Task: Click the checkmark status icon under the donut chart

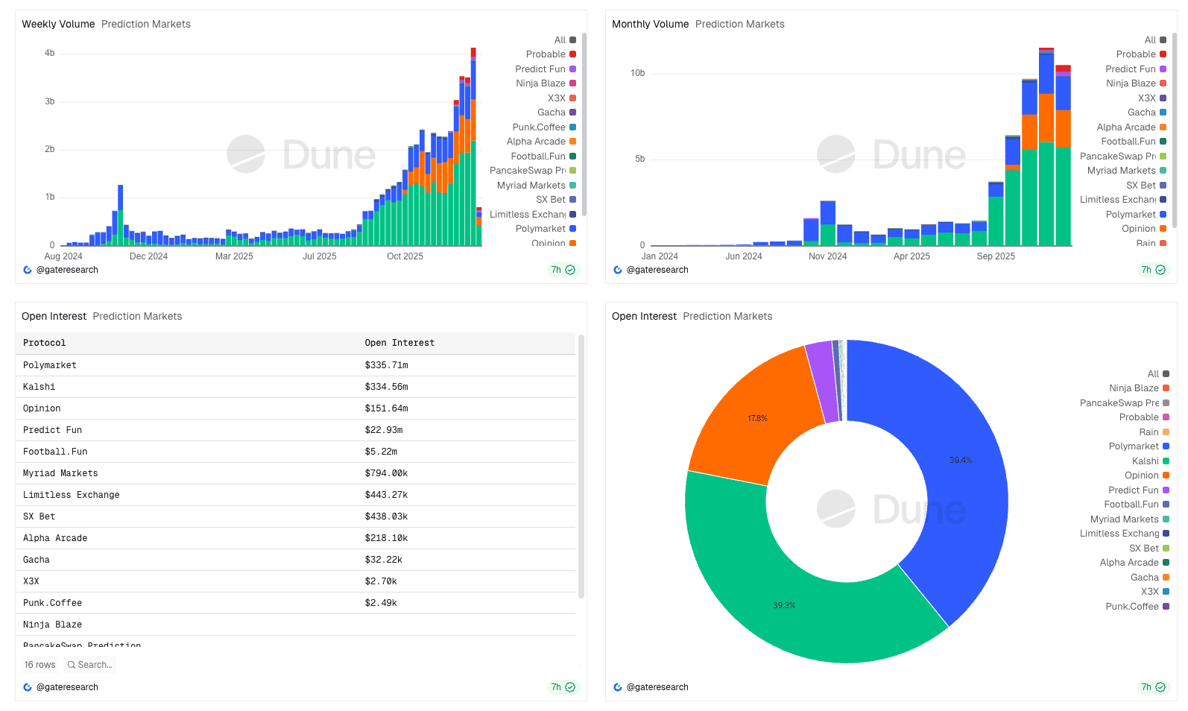Action: click(x=1160, y=687)
